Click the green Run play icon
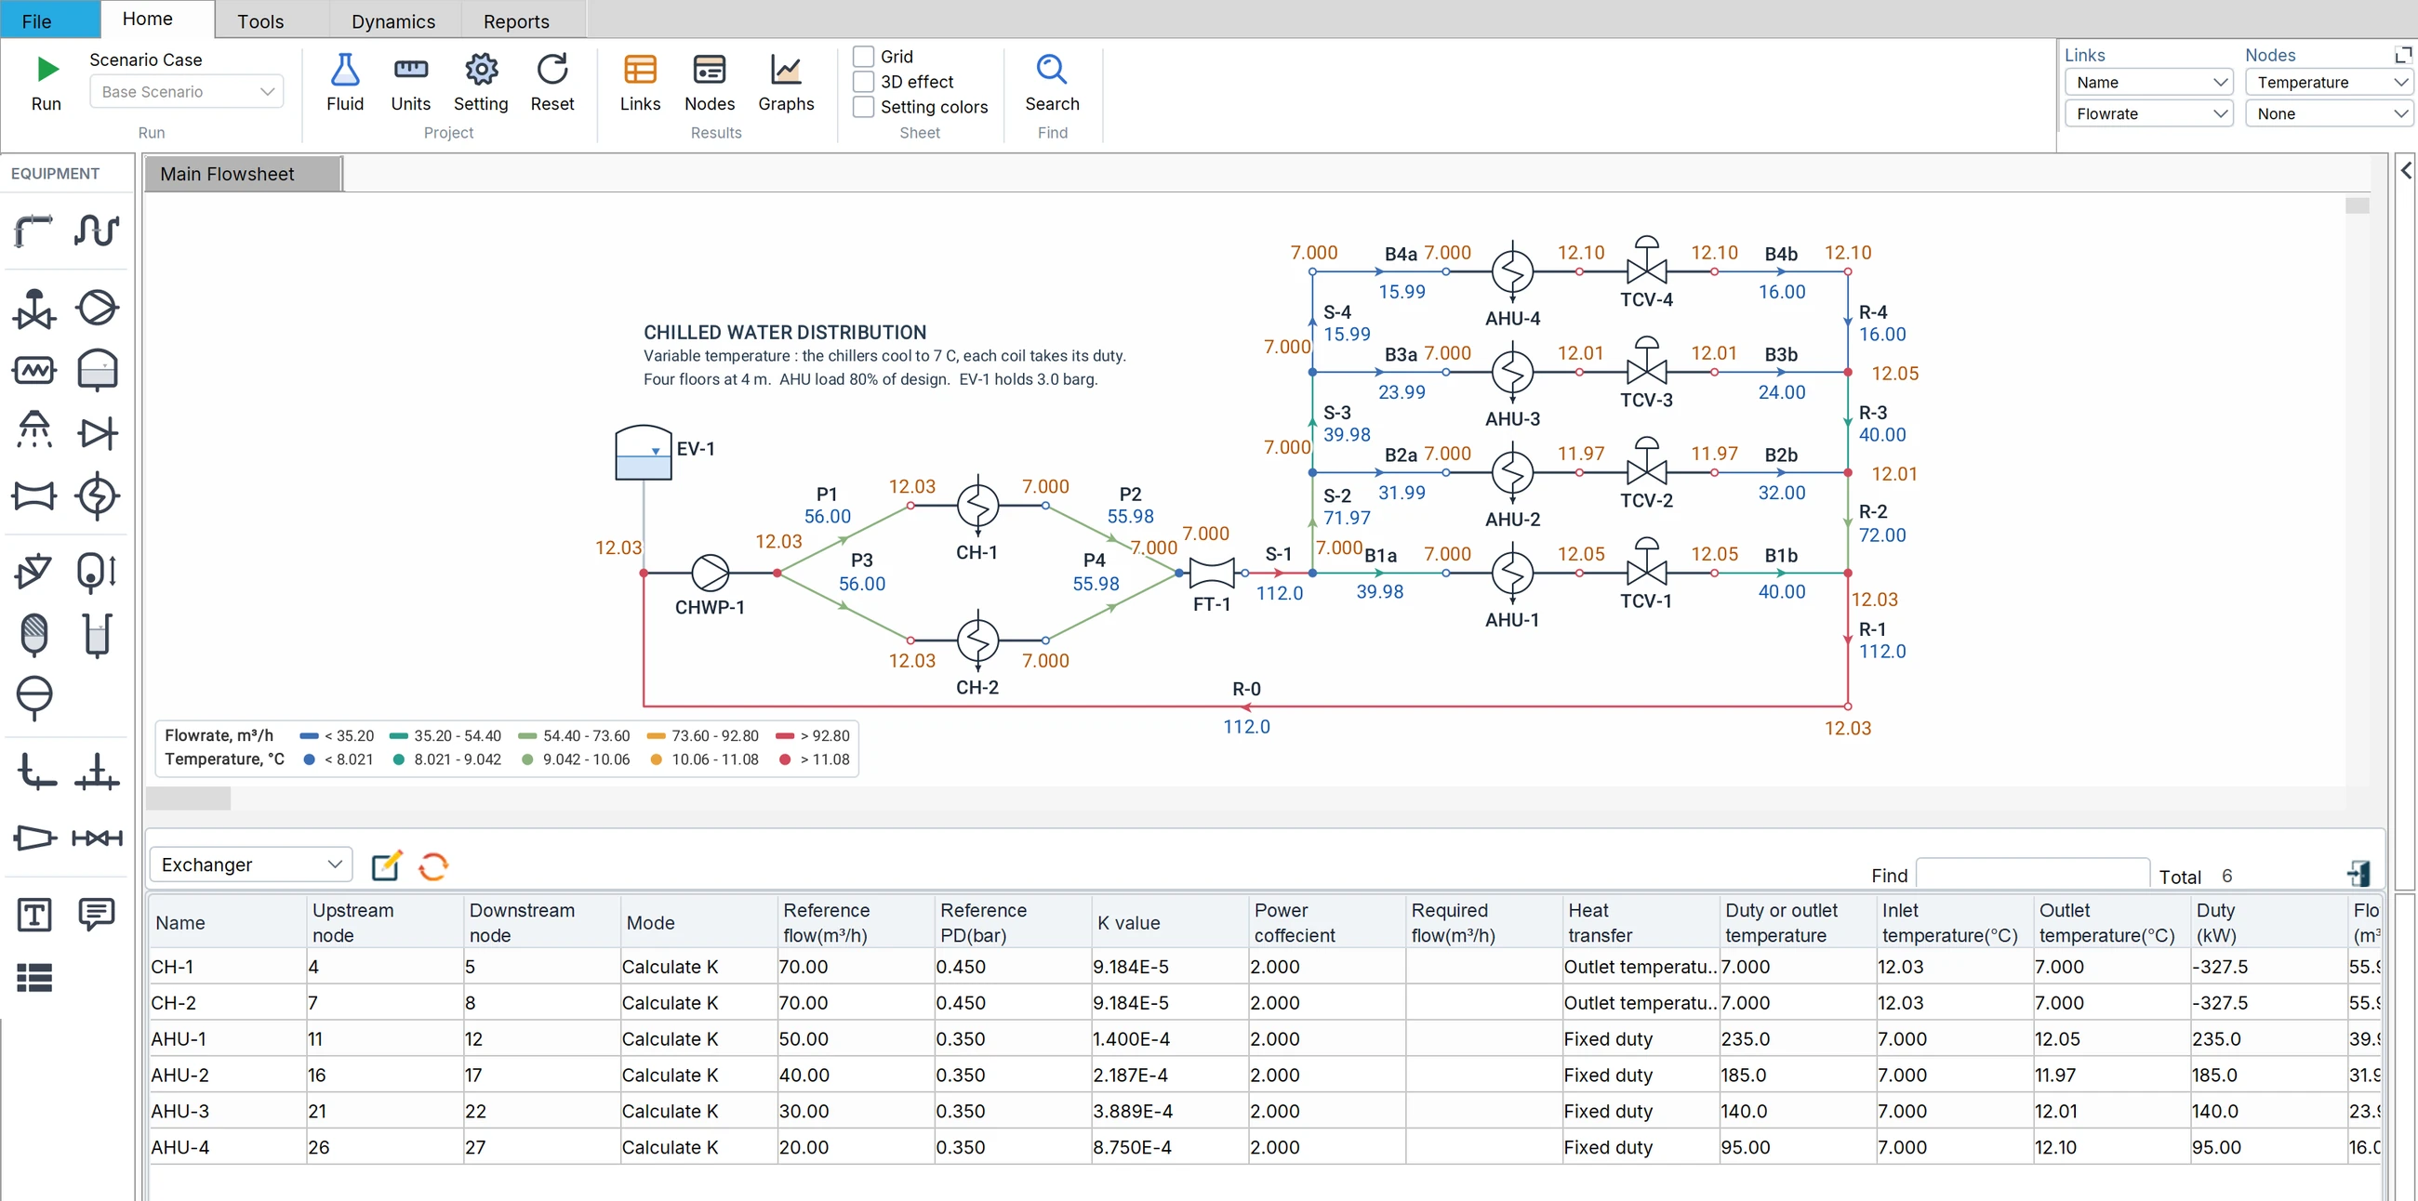2418x1201 pixels. pyautogui.click(x=46, y=70)
